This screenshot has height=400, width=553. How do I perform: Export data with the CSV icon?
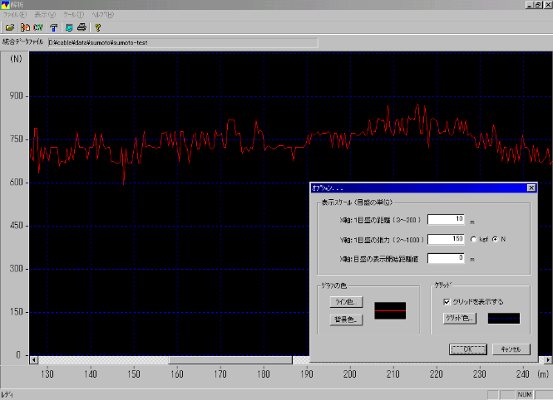point(37,27)
